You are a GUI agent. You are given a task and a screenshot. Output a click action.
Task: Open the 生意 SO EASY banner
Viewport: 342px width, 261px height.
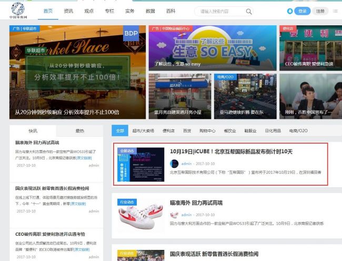[x=213, y=48]
